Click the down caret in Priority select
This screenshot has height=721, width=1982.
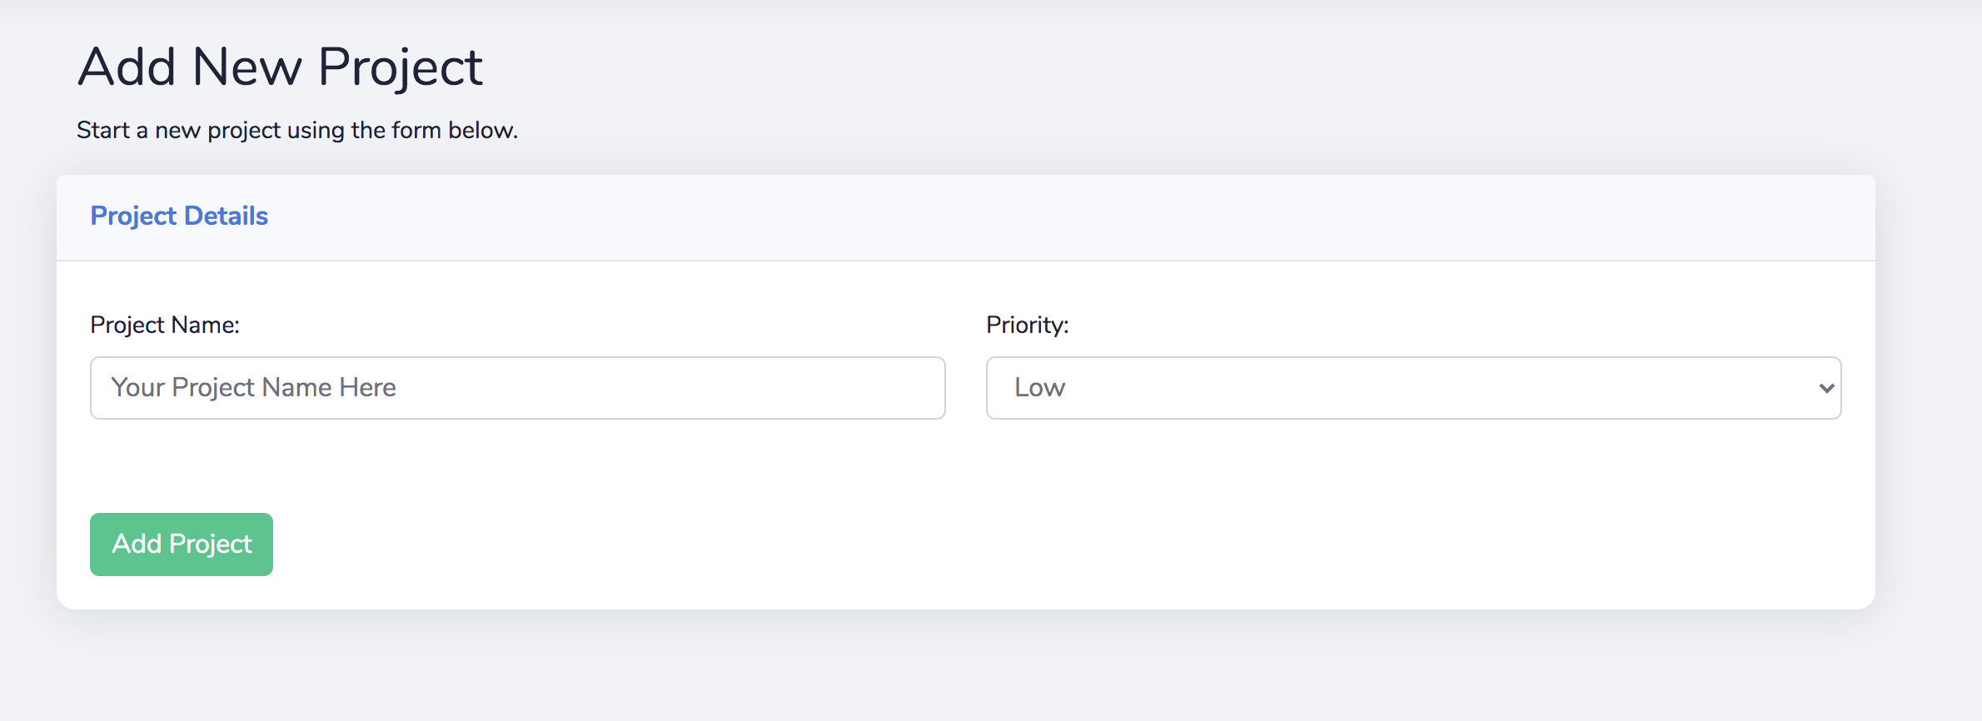click(1826, 388)
